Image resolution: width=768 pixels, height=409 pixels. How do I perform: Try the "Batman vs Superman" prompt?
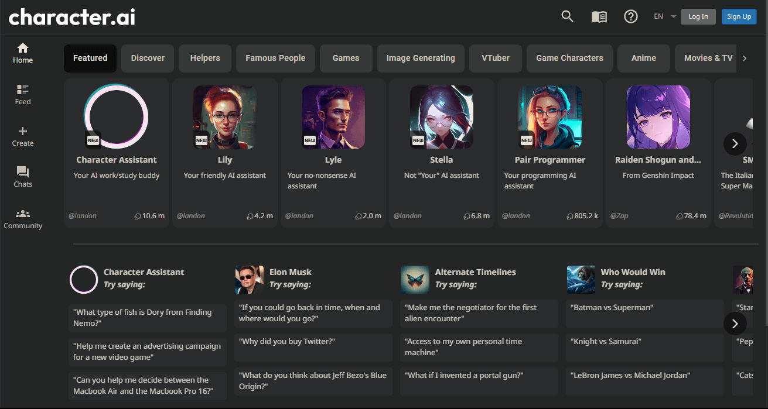[x=645, y=308]
